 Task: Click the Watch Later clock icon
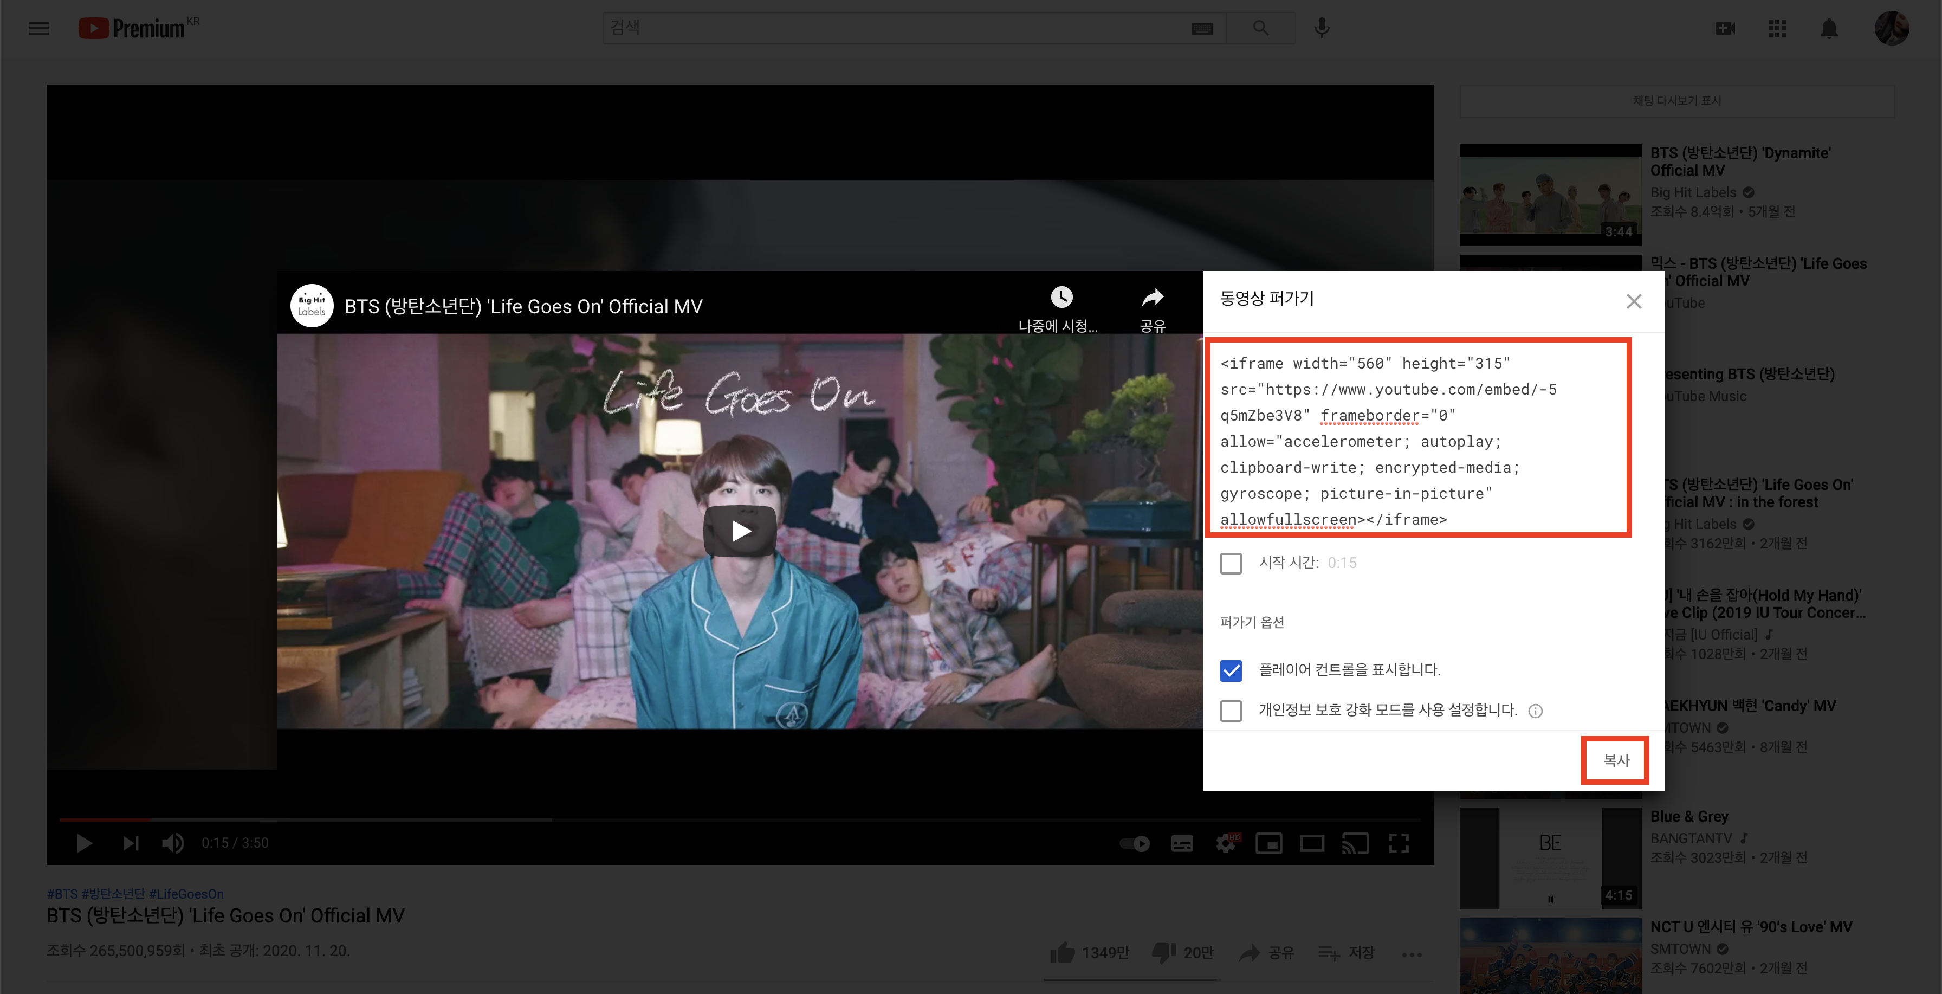pyautogui.click(x=1061, y=297)
